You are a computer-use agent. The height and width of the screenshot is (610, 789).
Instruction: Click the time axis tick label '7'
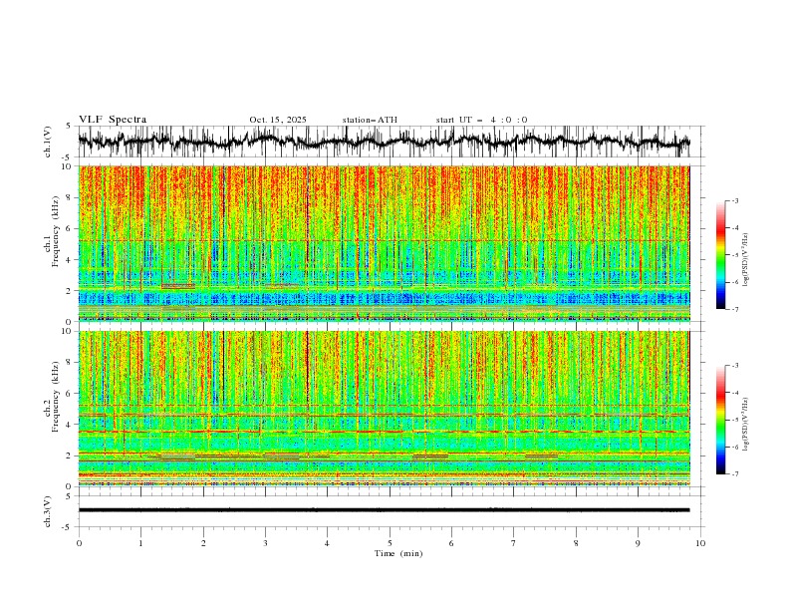click(x=514, y=543)
